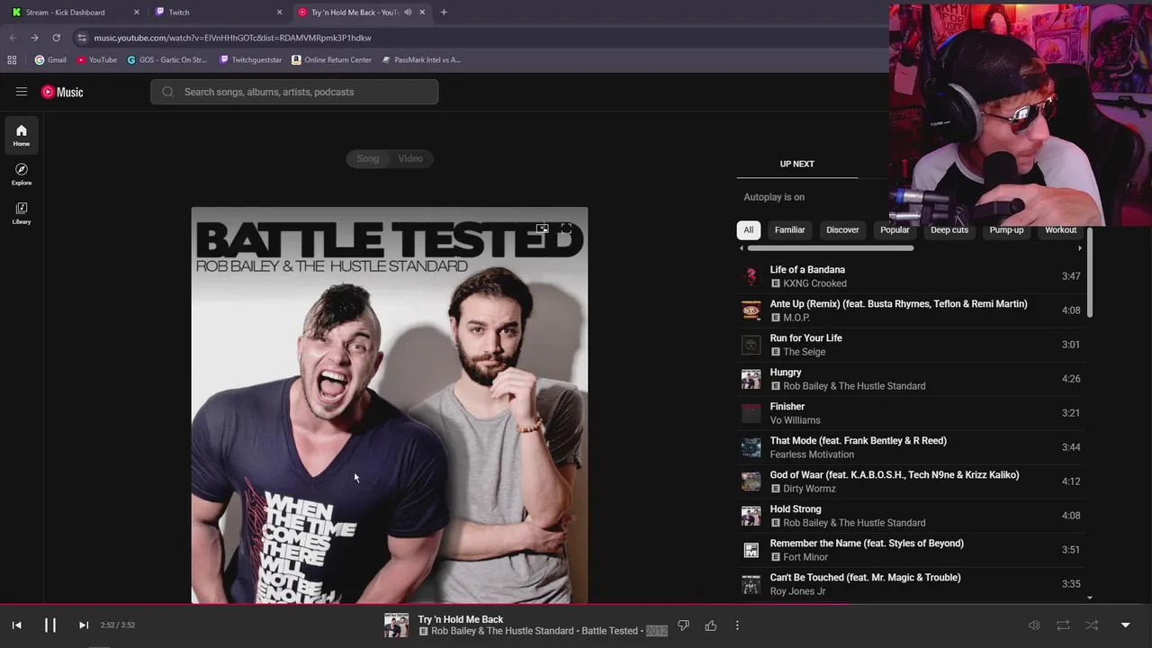Click the volume icon in player bar

click(1034, 625)
